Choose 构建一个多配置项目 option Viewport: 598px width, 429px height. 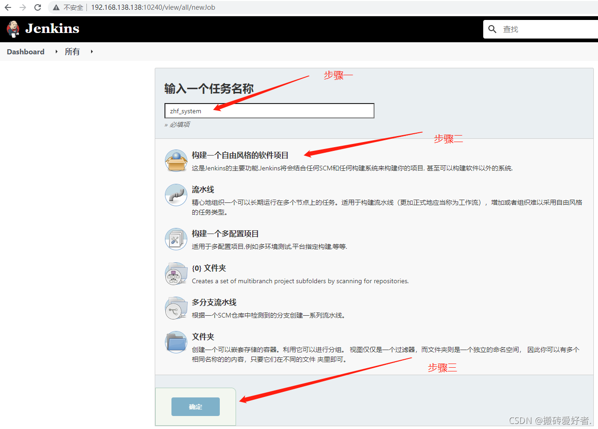(x=225, y=234)
